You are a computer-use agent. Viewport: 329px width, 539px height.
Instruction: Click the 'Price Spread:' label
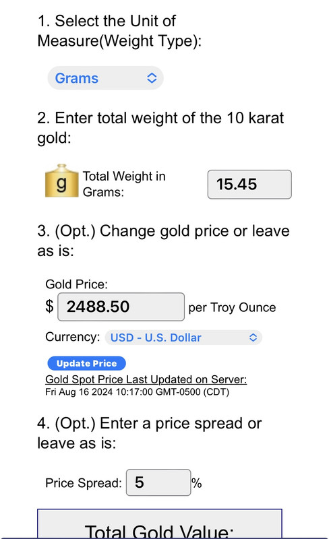pos(84,483)
